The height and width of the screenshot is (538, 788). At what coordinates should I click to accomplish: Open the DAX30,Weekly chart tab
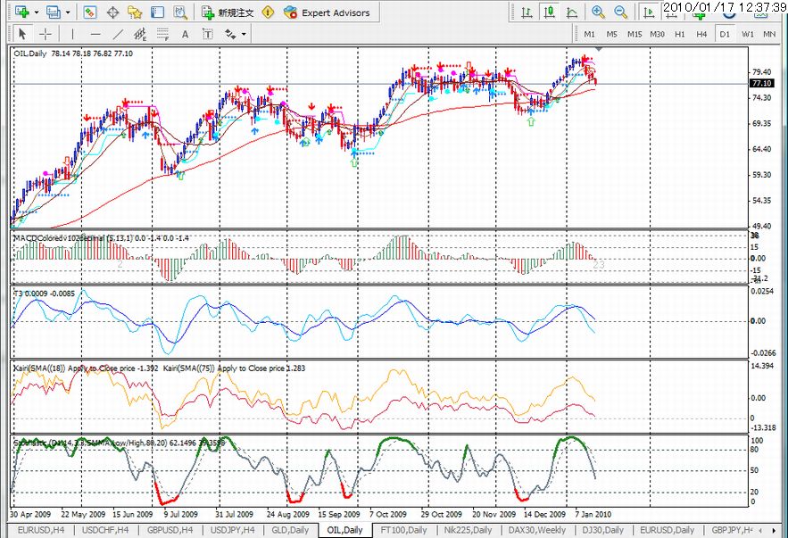[536, 530]
